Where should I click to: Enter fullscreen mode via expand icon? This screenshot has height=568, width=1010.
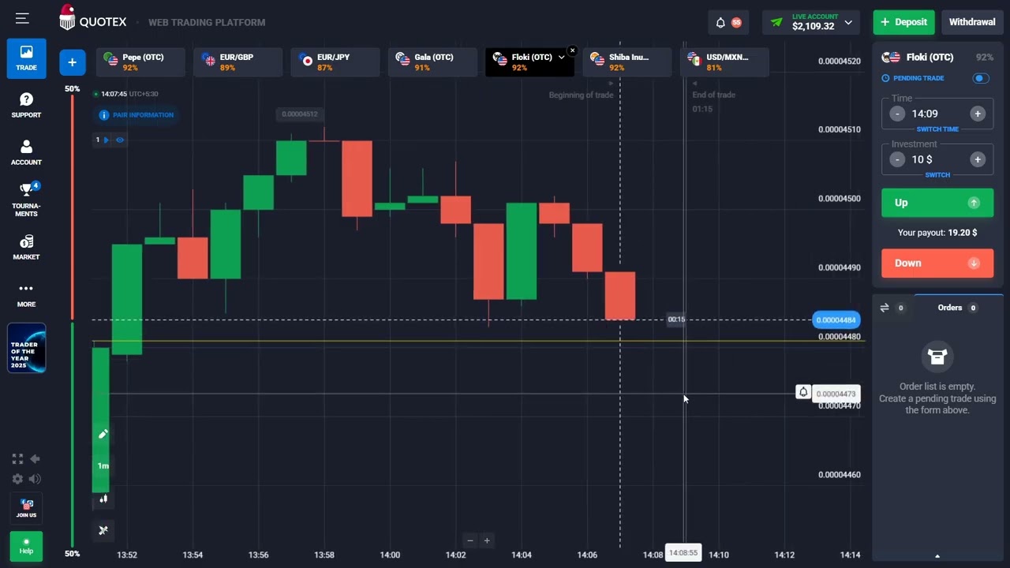17,459
